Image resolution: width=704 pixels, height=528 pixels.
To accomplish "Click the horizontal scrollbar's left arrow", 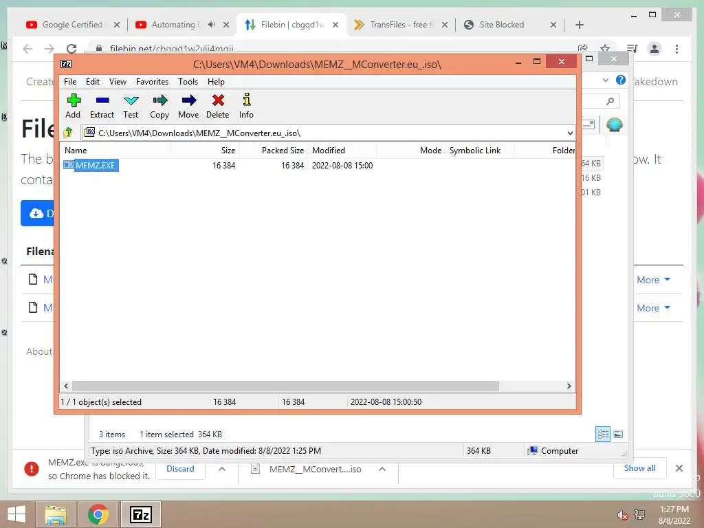I will [x=66, y=386].
